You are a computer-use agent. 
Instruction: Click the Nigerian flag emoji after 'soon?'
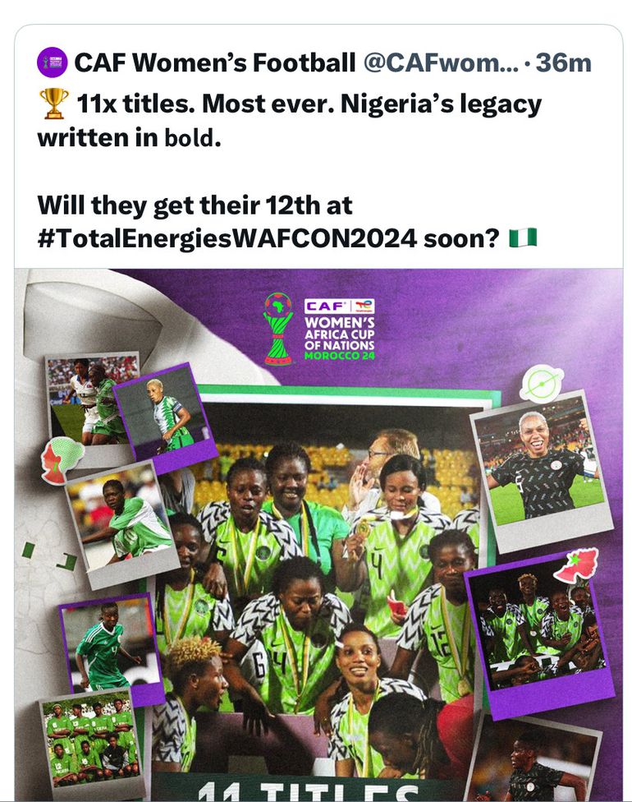click(x=523, y=238)
